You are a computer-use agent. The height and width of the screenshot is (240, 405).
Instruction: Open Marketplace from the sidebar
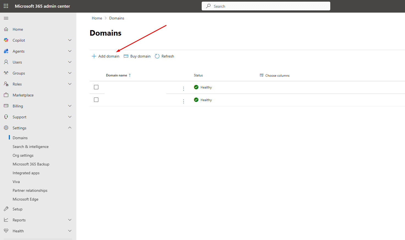[23, 95]
